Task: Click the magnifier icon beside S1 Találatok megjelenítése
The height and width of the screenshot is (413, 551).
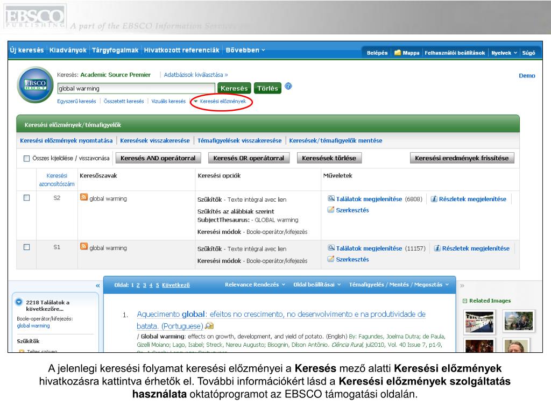Action: (331, 247)
